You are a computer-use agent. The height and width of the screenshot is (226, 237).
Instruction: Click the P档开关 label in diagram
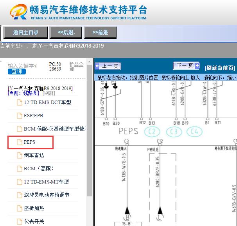point(153,149)
